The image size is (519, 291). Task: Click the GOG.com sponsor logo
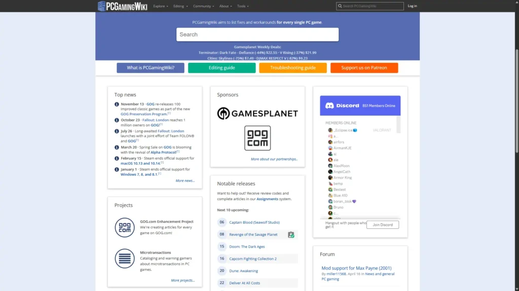[x=257, y=138]
